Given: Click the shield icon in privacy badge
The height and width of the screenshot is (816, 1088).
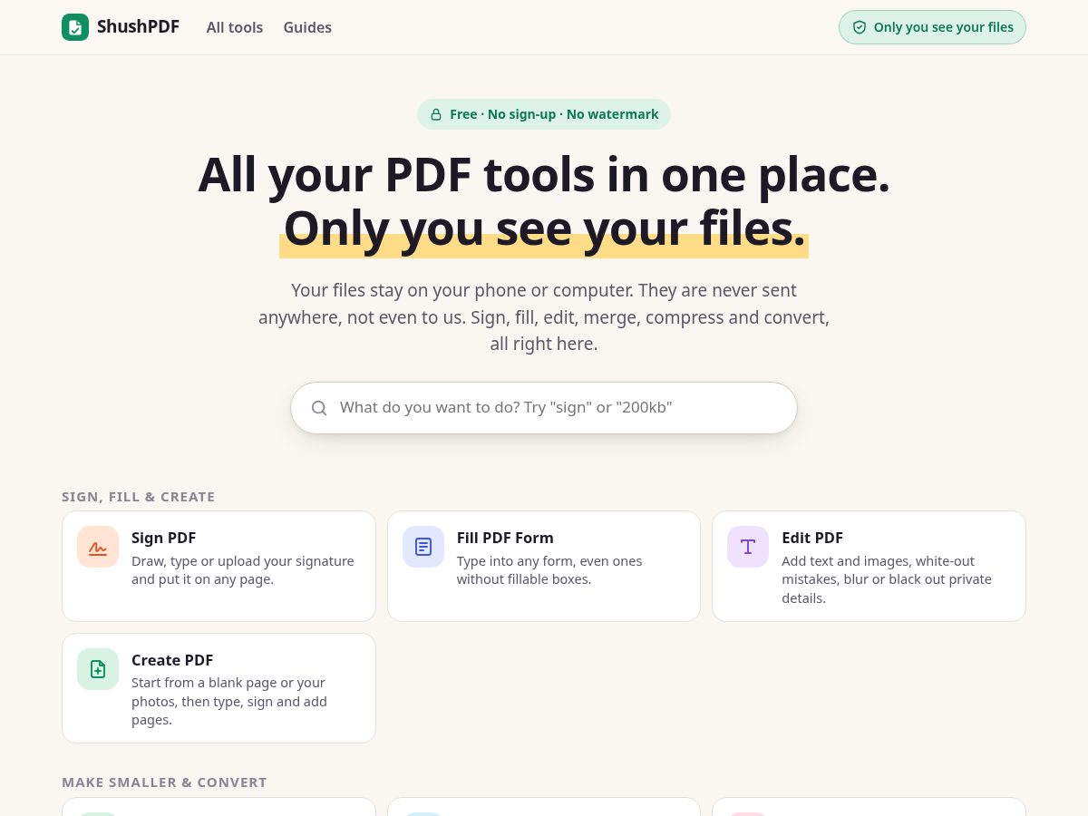Looking at the screenshot, I should tap(860, 27).
